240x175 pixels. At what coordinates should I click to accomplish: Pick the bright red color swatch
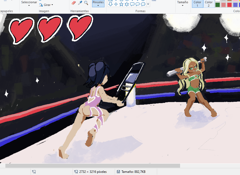tap(229, 5)
